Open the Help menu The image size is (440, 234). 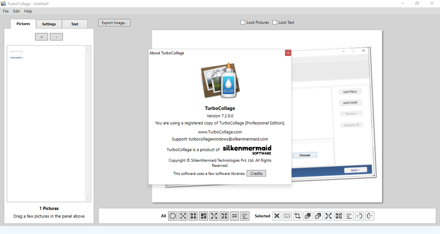tap(28, 11)
